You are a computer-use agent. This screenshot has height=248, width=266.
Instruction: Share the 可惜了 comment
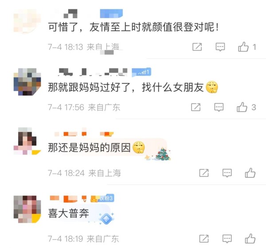tap(197, 47)
